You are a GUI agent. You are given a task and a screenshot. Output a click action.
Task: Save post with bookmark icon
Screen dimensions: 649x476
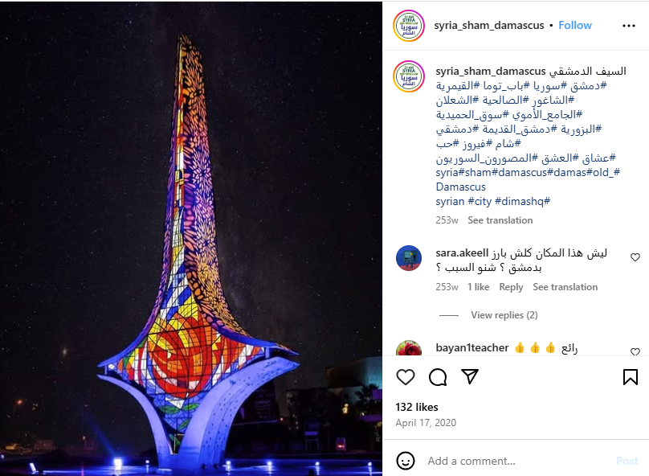pyautogui.click(x=630, y=377)
